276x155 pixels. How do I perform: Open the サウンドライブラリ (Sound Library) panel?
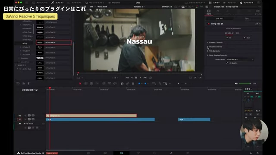[x=94, y=3]
